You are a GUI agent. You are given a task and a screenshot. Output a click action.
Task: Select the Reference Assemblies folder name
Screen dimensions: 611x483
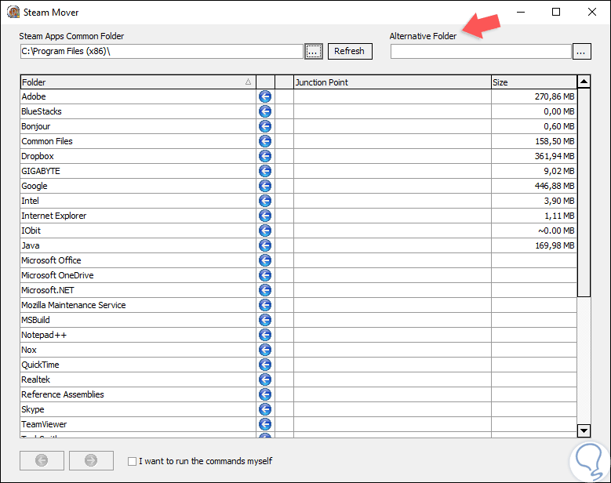coord(62,394)
